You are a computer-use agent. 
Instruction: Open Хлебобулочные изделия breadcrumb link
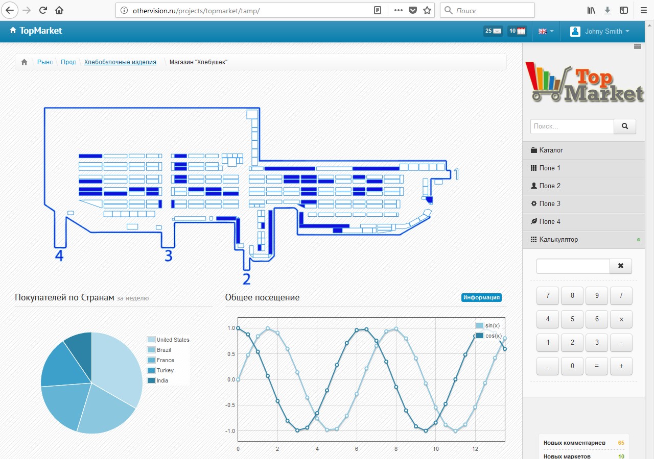[120, 62]
